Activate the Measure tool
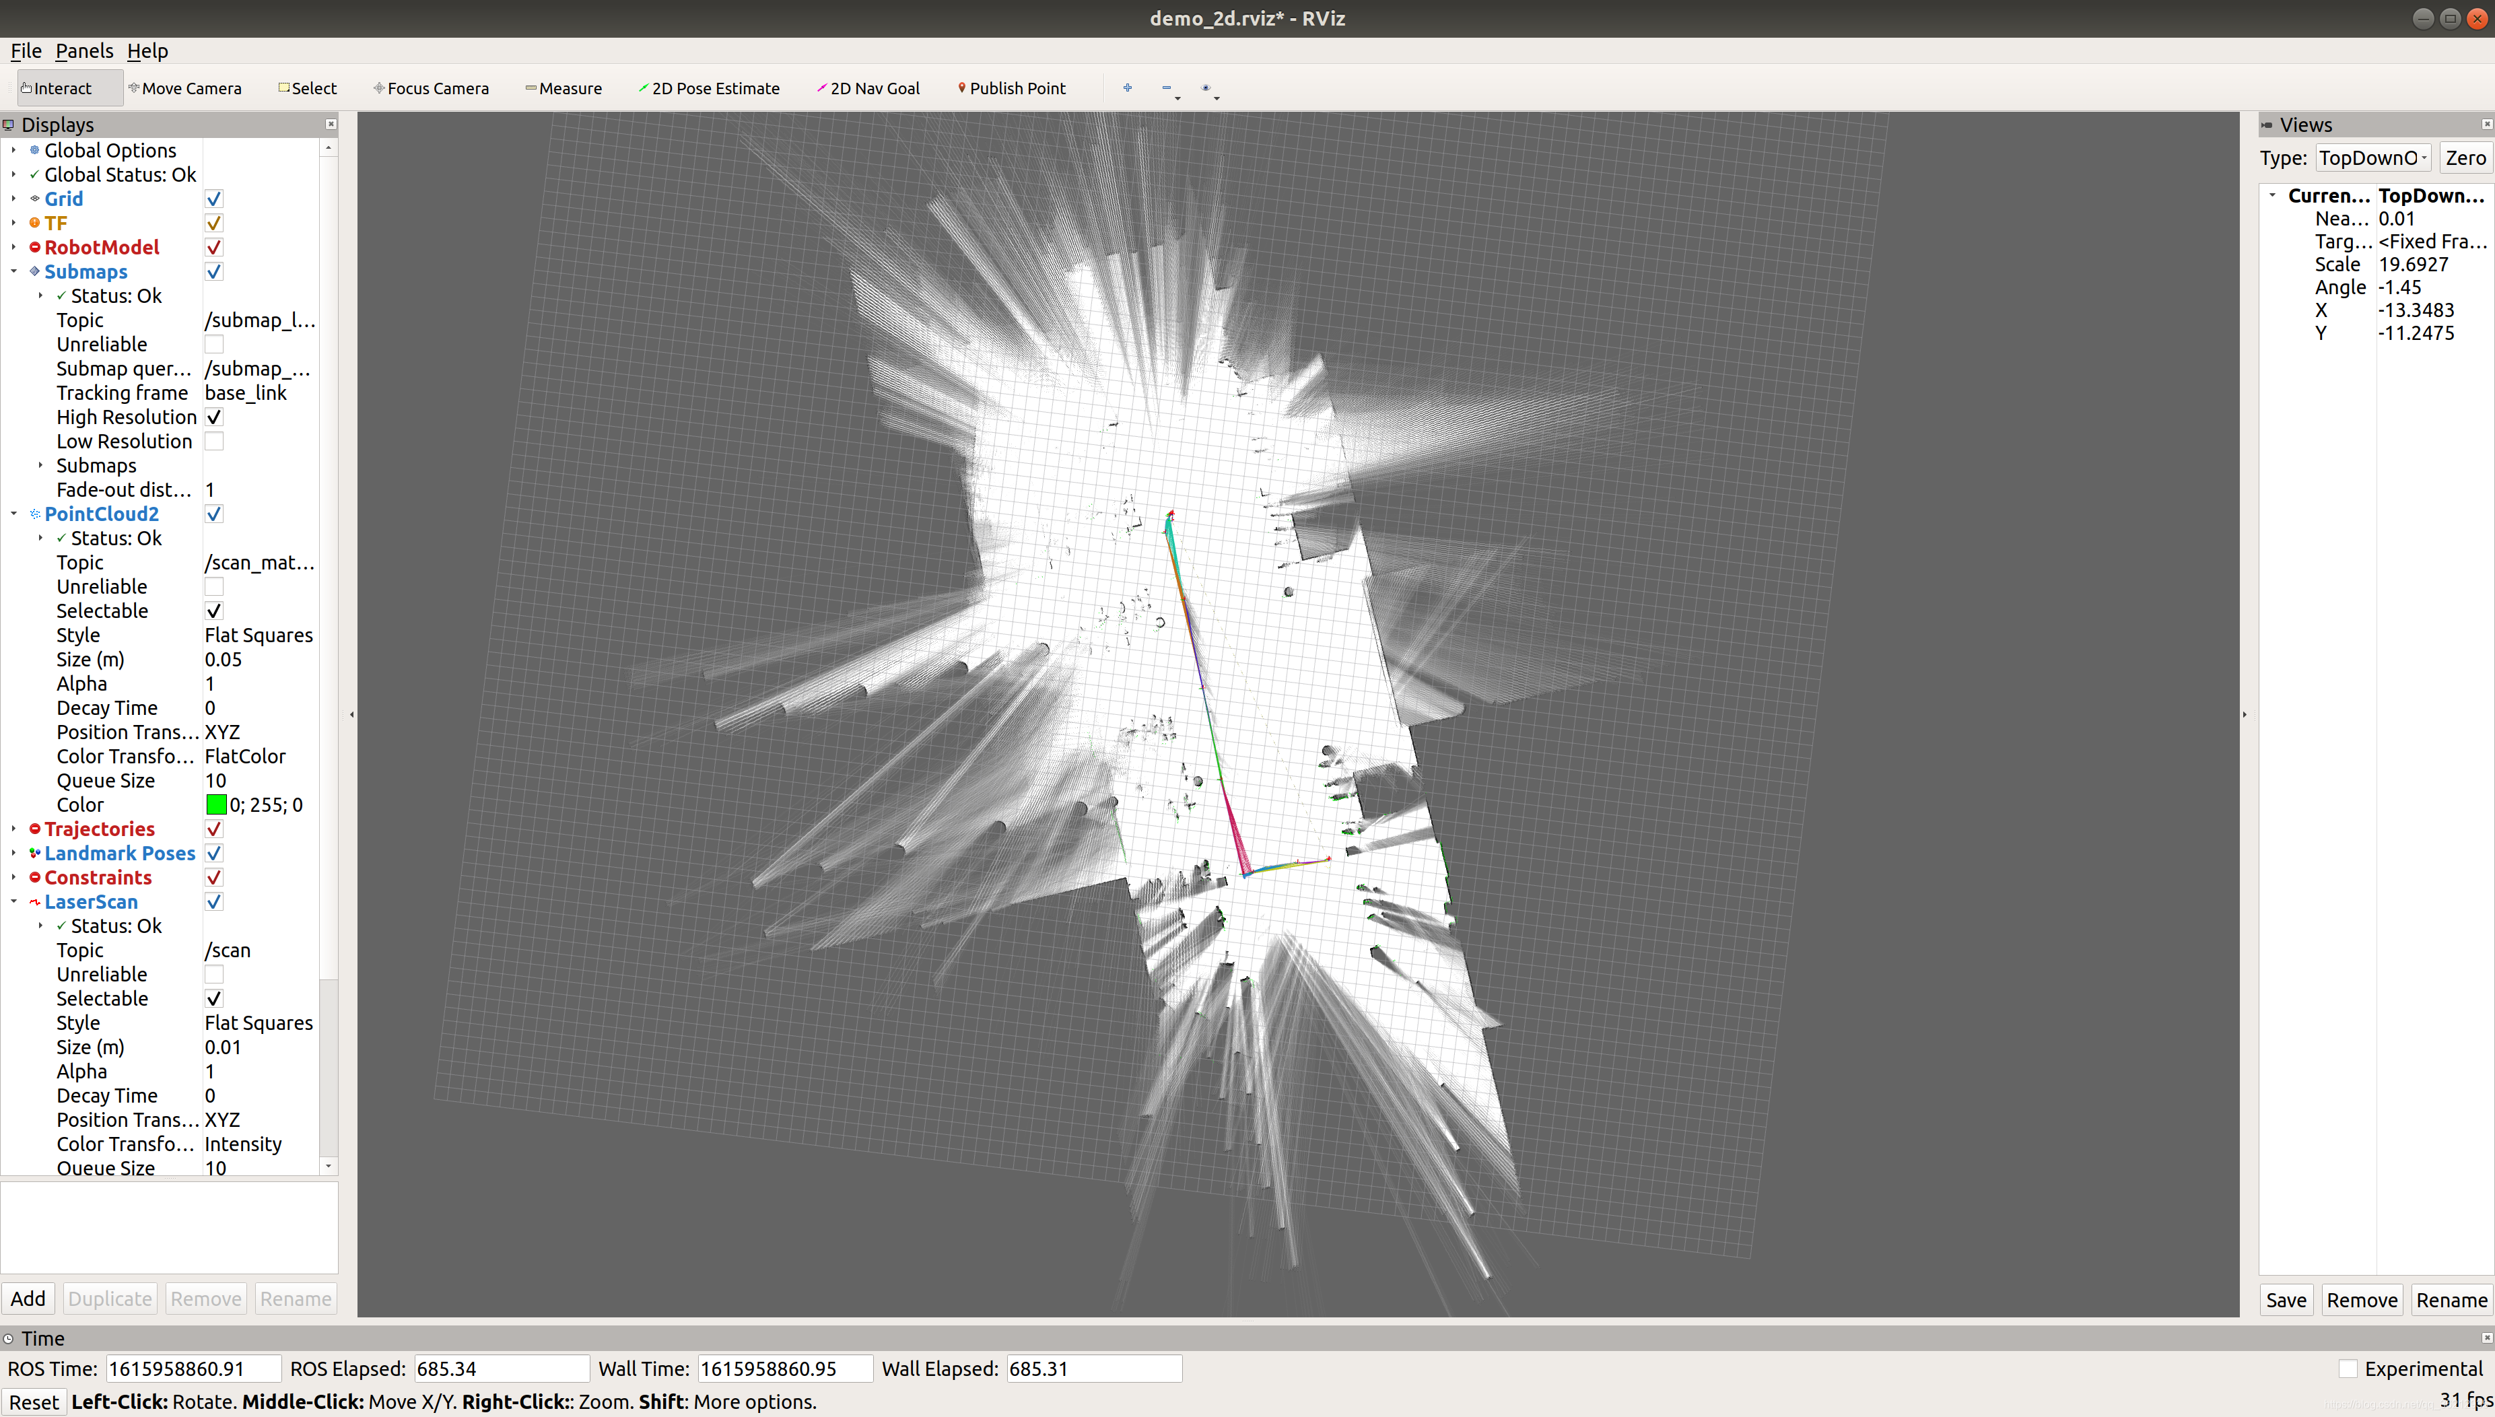 click(x=563, y=89)
